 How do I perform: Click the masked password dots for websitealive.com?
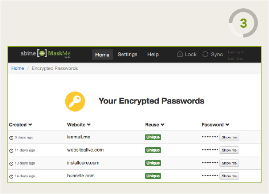pos(210,150)
